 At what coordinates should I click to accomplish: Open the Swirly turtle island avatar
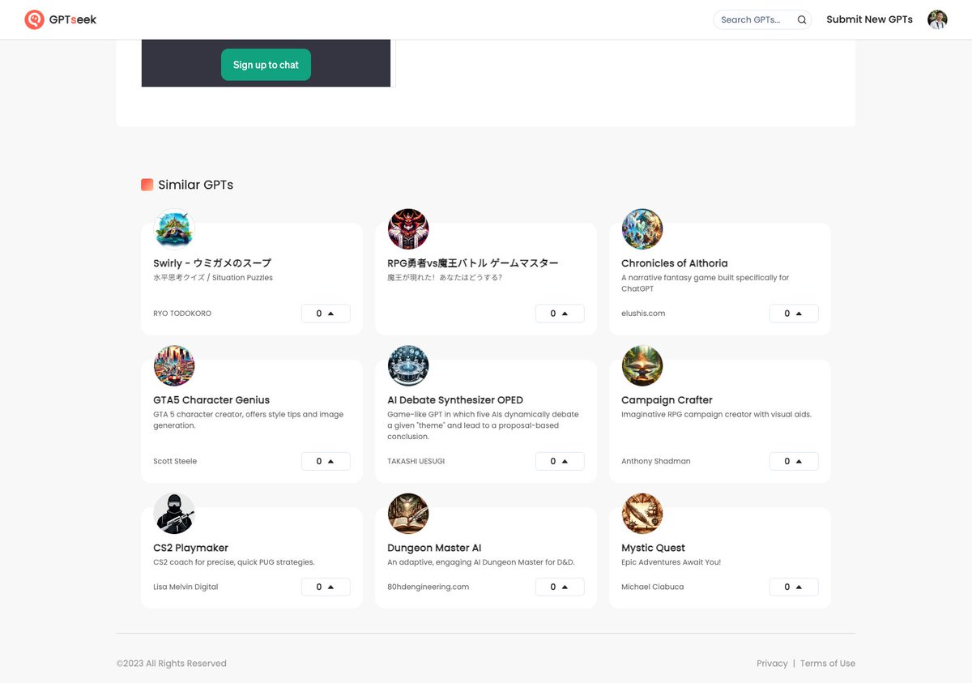[x=174, y=229]
